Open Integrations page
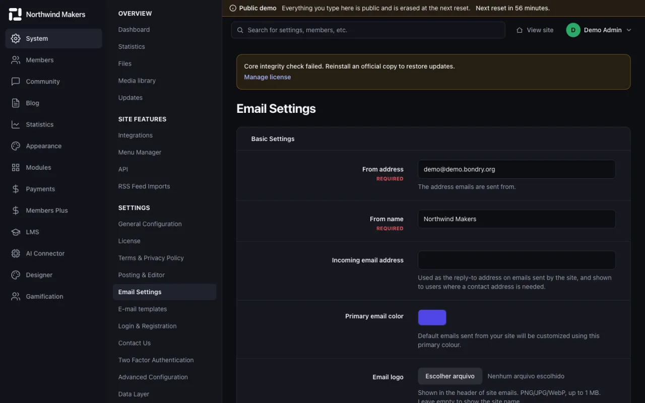Viewport: 645px width, 403px height. (136, 136)
